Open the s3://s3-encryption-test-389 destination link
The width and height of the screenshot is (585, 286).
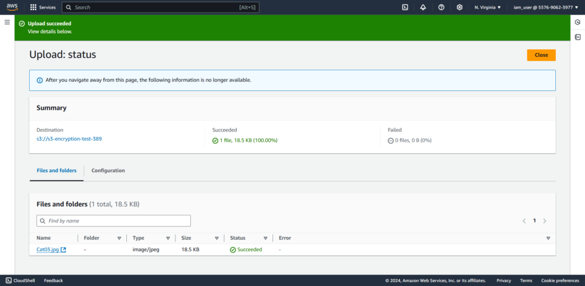[x=69, y=139]
